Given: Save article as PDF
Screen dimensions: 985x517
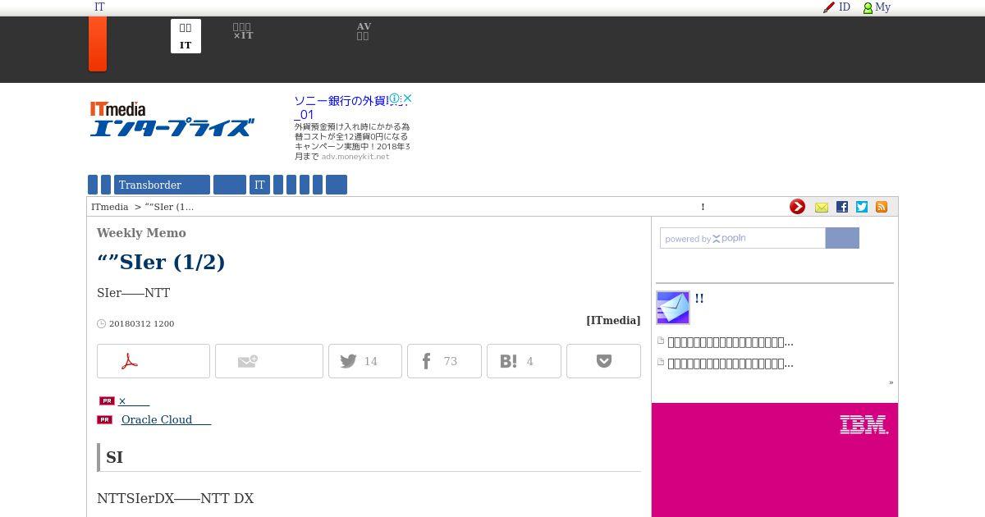Looking at the screenshot, I should 153,361.
